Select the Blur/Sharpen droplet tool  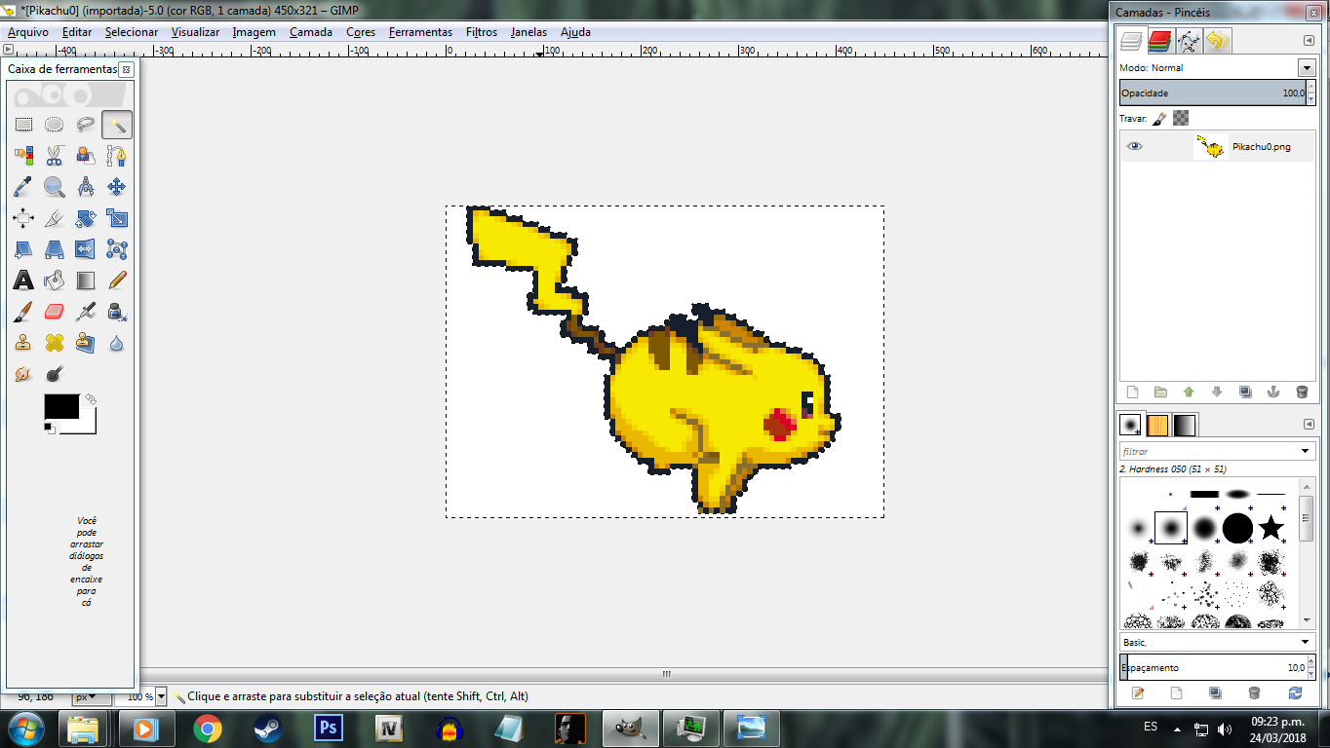click(117, 343)
